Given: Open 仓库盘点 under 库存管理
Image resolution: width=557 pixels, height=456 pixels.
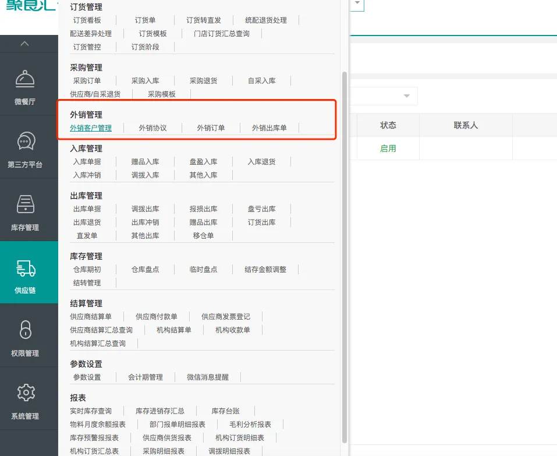Looking at the screenshot, I should pyautogui.click(x=145, y=270).
